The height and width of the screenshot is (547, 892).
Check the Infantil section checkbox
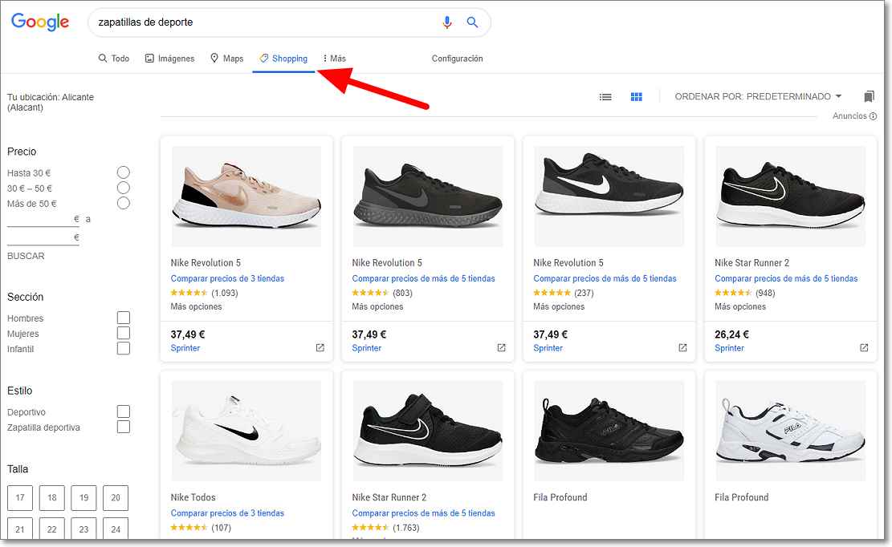point(123,348)
